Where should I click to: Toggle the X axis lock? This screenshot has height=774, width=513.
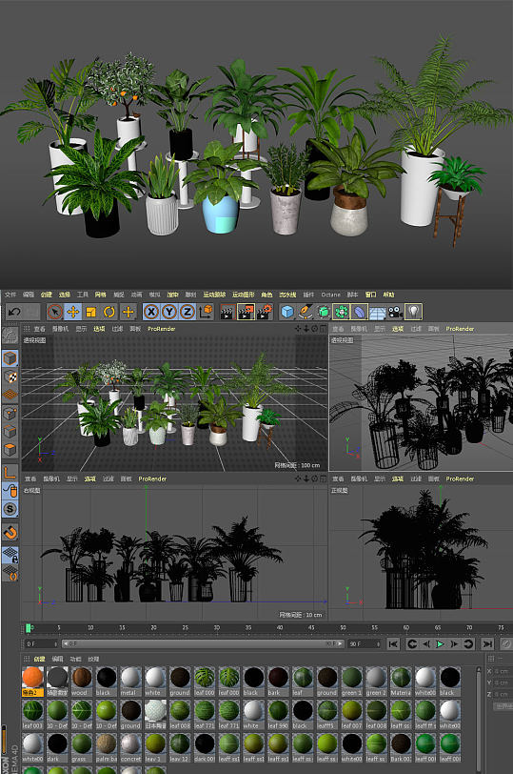(151, 312)
